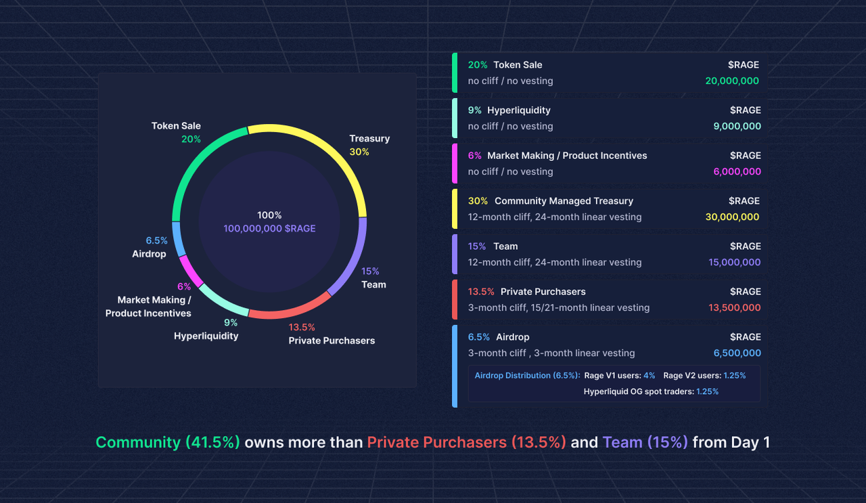Click "no cliff / no vesting" under Hyperliquidity
This screenshot has width=866, height=503.
[511, 126]
